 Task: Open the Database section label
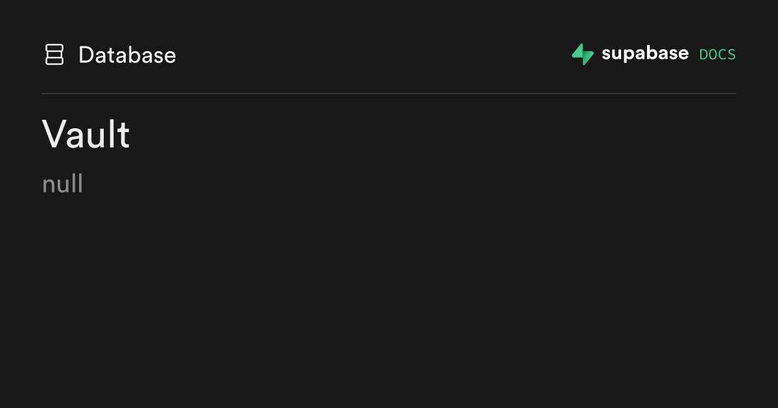[x=127, y=55]
